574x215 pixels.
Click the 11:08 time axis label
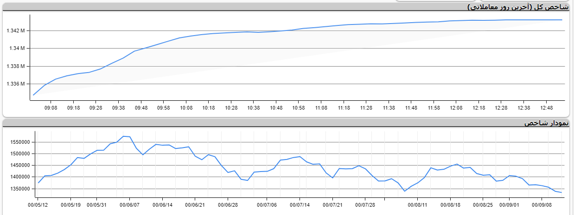321,107
